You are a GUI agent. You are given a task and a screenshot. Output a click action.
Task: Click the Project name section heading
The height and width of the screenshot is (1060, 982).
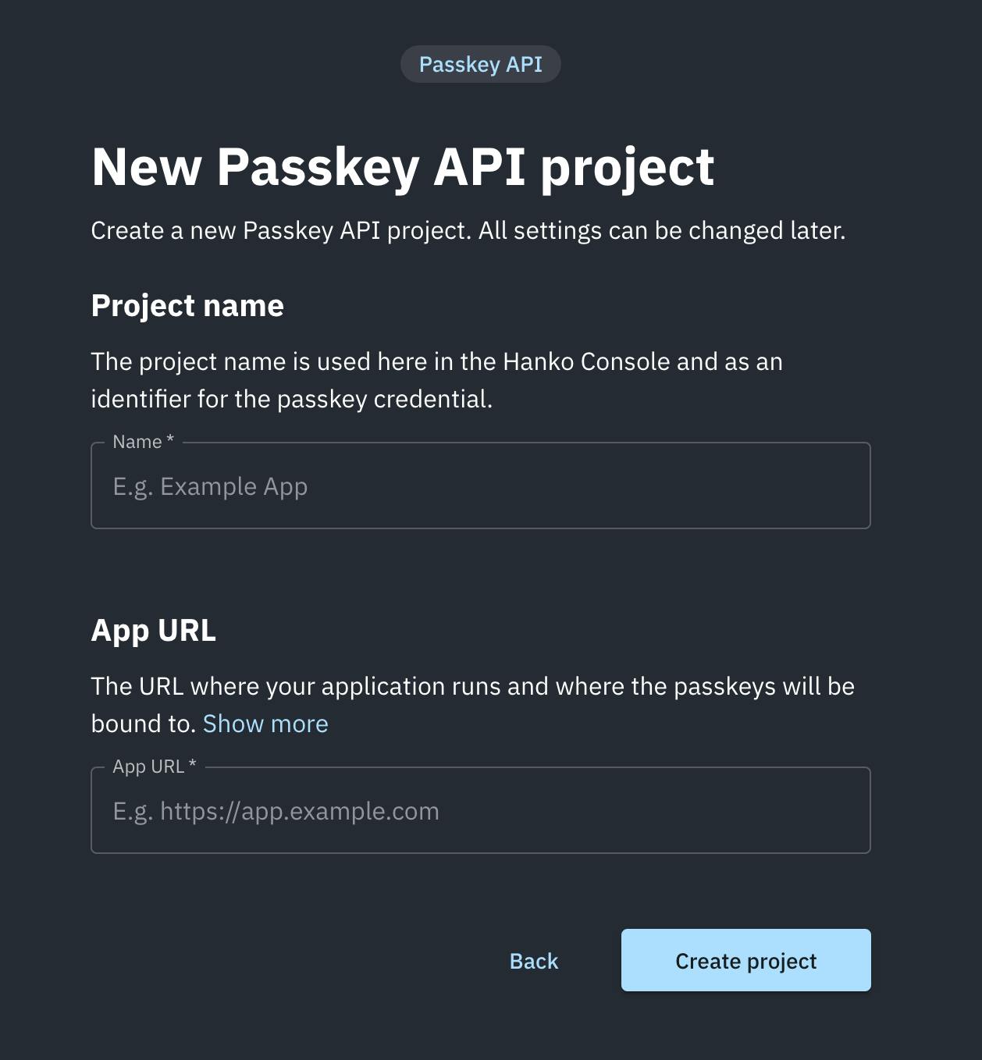187,305
